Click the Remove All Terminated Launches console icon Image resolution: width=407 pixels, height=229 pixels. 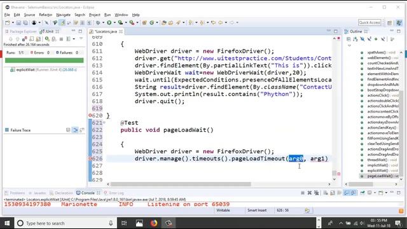317,193
